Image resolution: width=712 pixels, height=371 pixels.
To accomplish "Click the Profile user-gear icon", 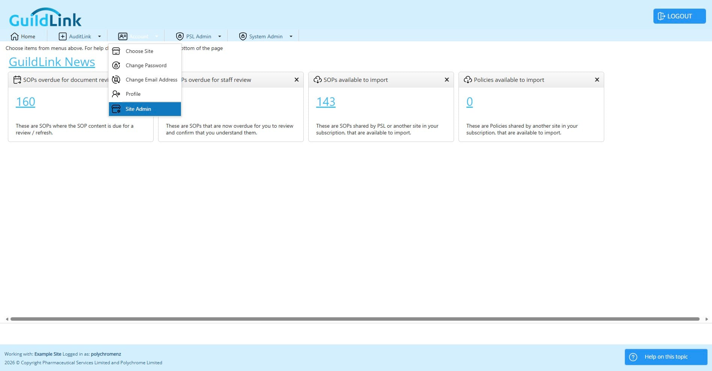I will 116,94.
